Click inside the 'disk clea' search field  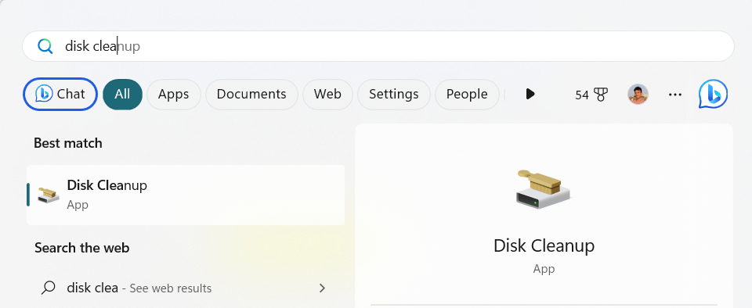click(x=378, y=46)
